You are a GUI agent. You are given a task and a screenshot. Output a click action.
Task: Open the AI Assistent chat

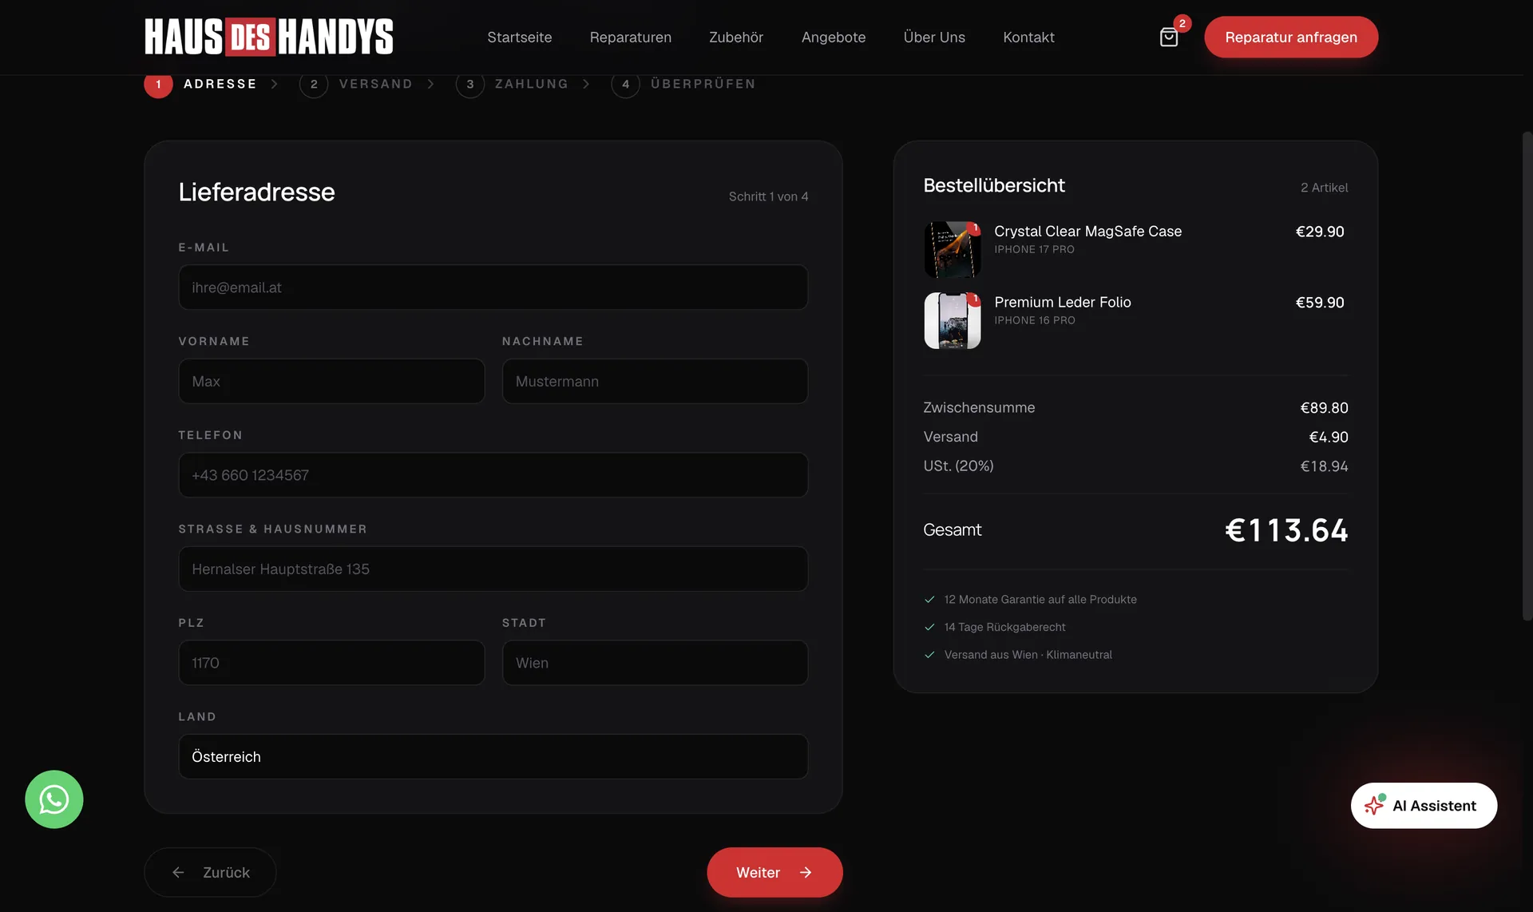coord(1424,805)
